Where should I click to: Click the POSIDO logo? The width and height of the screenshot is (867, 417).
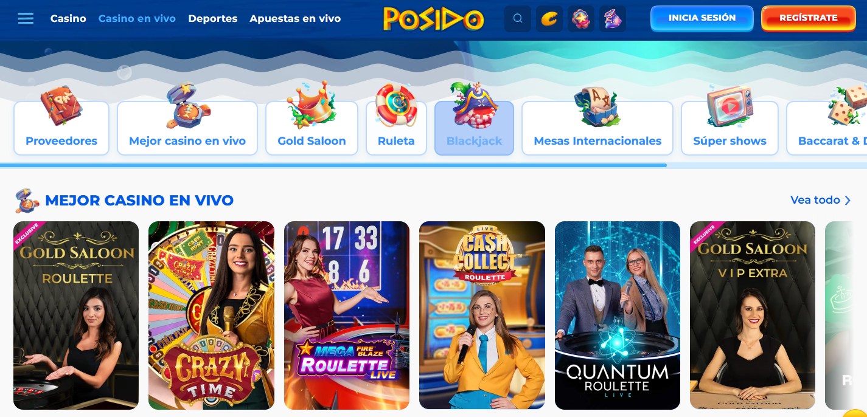(434, 19)
